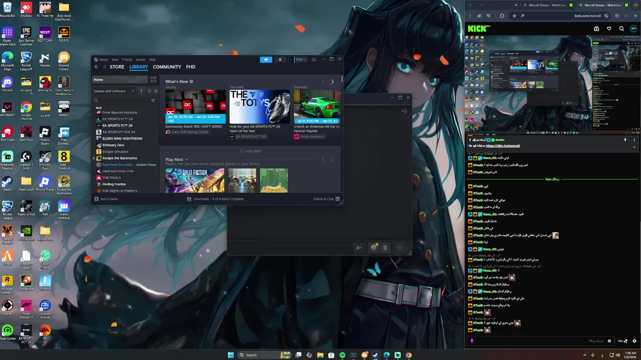Open Split Fiction game thumbnail
This screenshot has height=360, width=641.
tap(195, 180)
